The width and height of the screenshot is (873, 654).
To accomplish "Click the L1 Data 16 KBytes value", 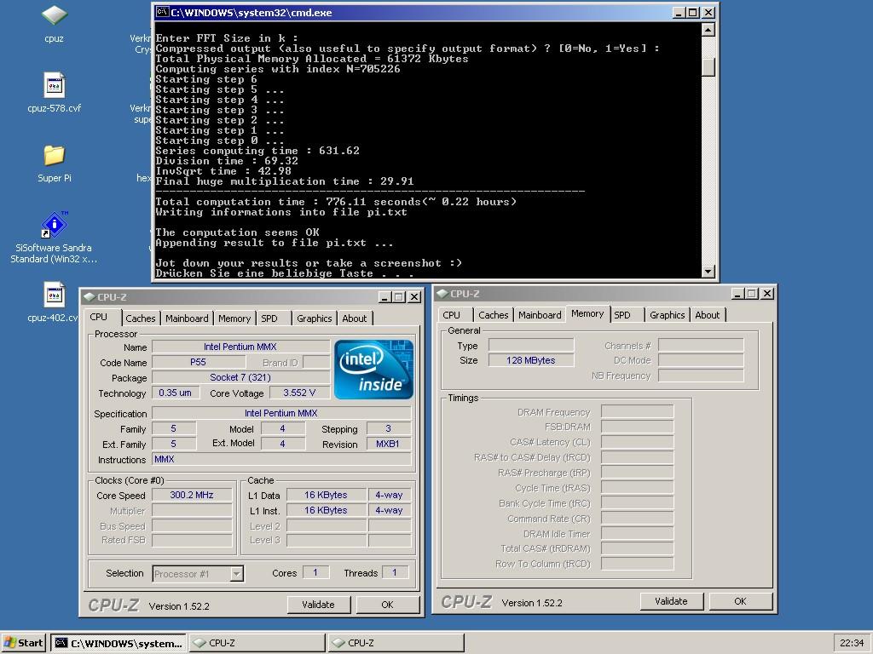I will (x=326, y=495).
